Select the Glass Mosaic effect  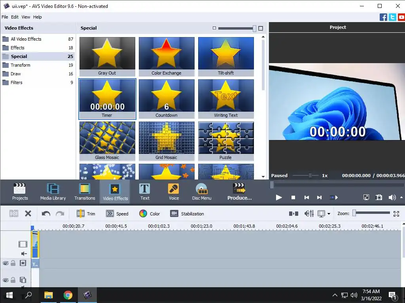[107, 141]
